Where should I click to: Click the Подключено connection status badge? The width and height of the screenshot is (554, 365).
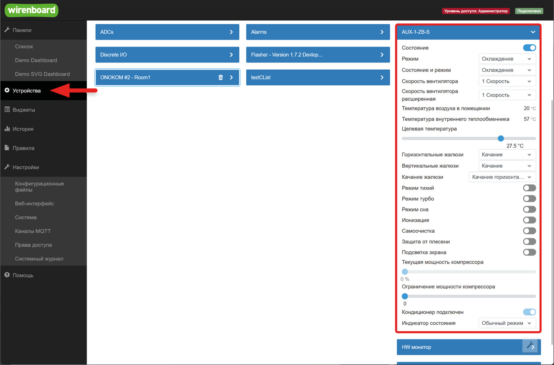point(529,11)
